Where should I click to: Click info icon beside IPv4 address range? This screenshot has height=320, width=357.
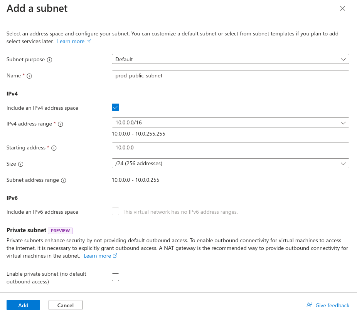click(x=61, y=124)
